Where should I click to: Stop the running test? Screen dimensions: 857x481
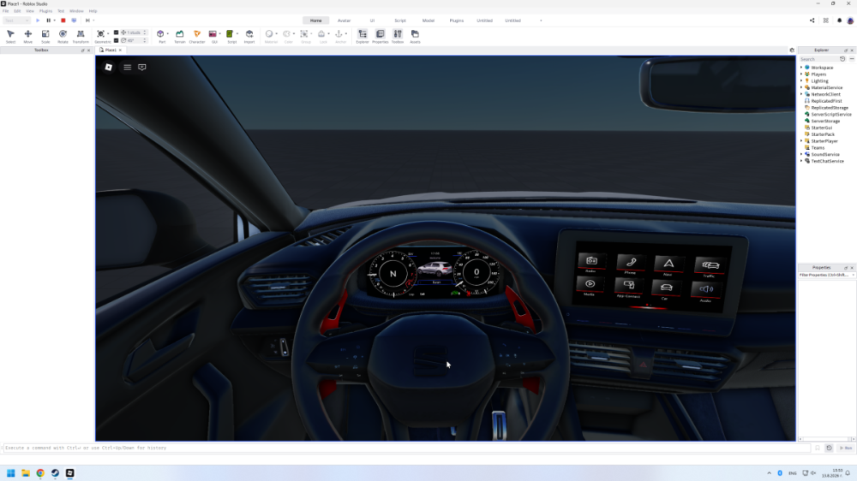tap(63, 21)
